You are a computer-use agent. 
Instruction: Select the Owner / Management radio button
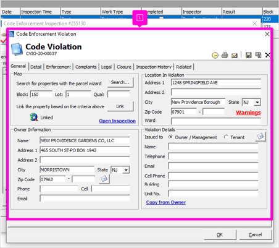pyautogui.click(x=170, y=137)
